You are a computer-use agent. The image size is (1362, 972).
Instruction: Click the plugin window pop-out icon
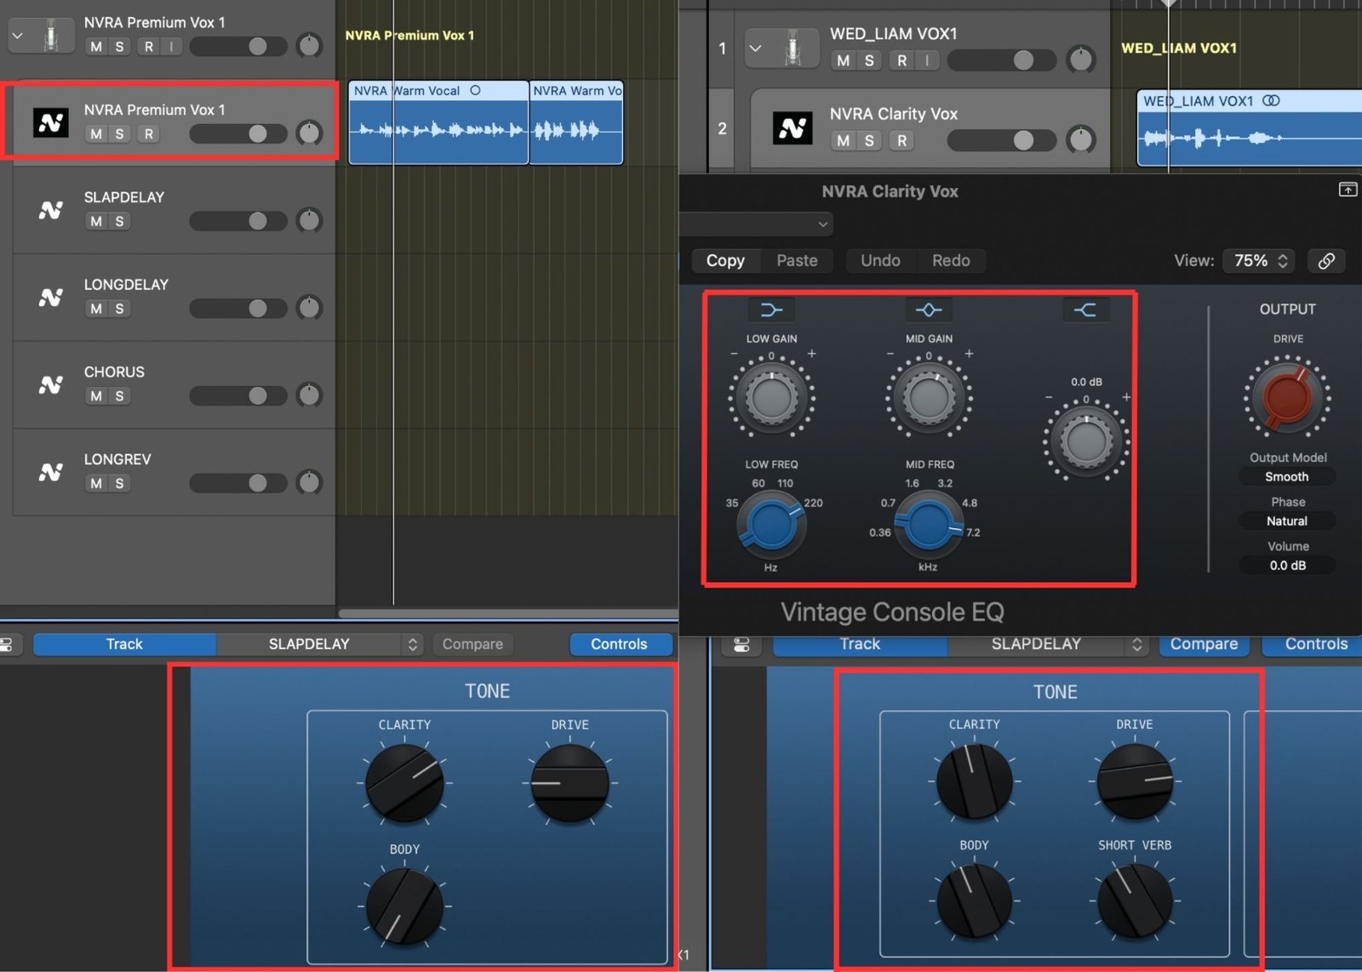(x=1348, y=190)
